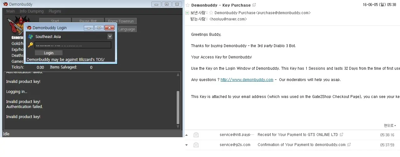Click the product key input field
Screen dimensions: 400x157
pos(73,45)
